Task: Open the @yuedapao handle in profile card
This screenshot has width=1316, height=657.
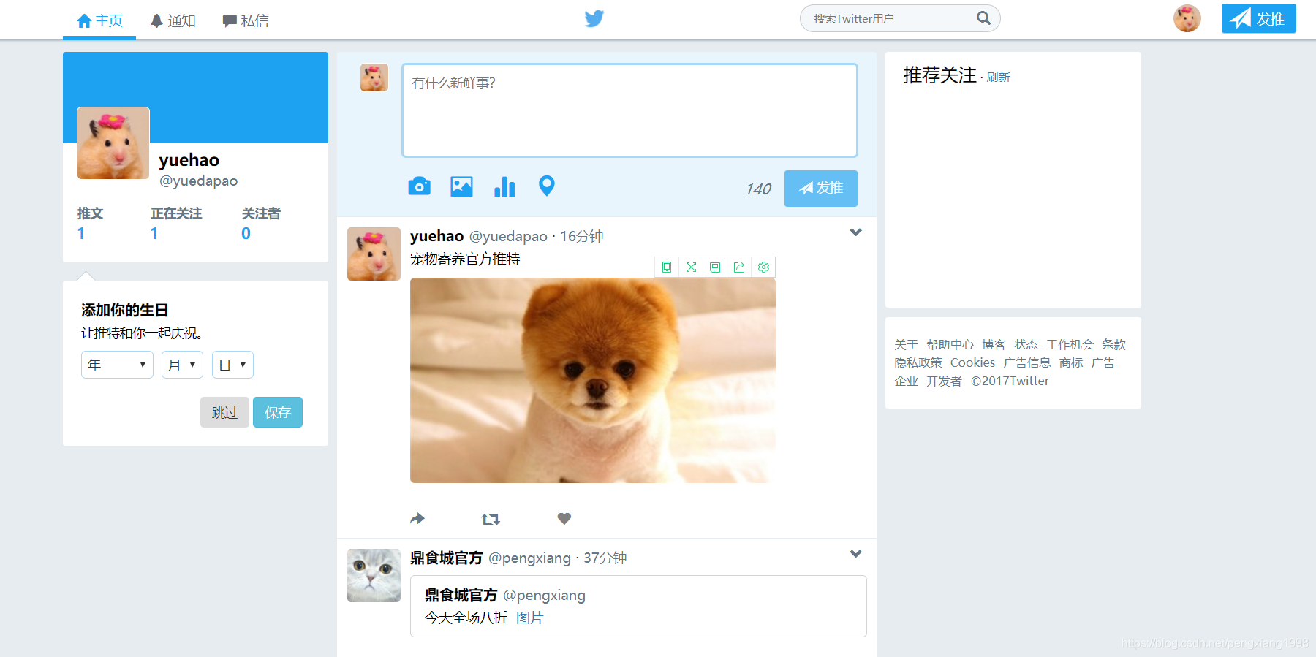Action: pyautogui.click(x=199, y=181)
